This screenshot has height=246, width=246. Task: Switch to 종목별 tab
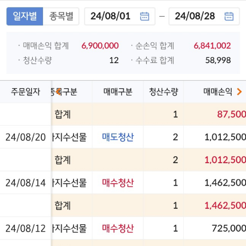[x=61, y=16]
